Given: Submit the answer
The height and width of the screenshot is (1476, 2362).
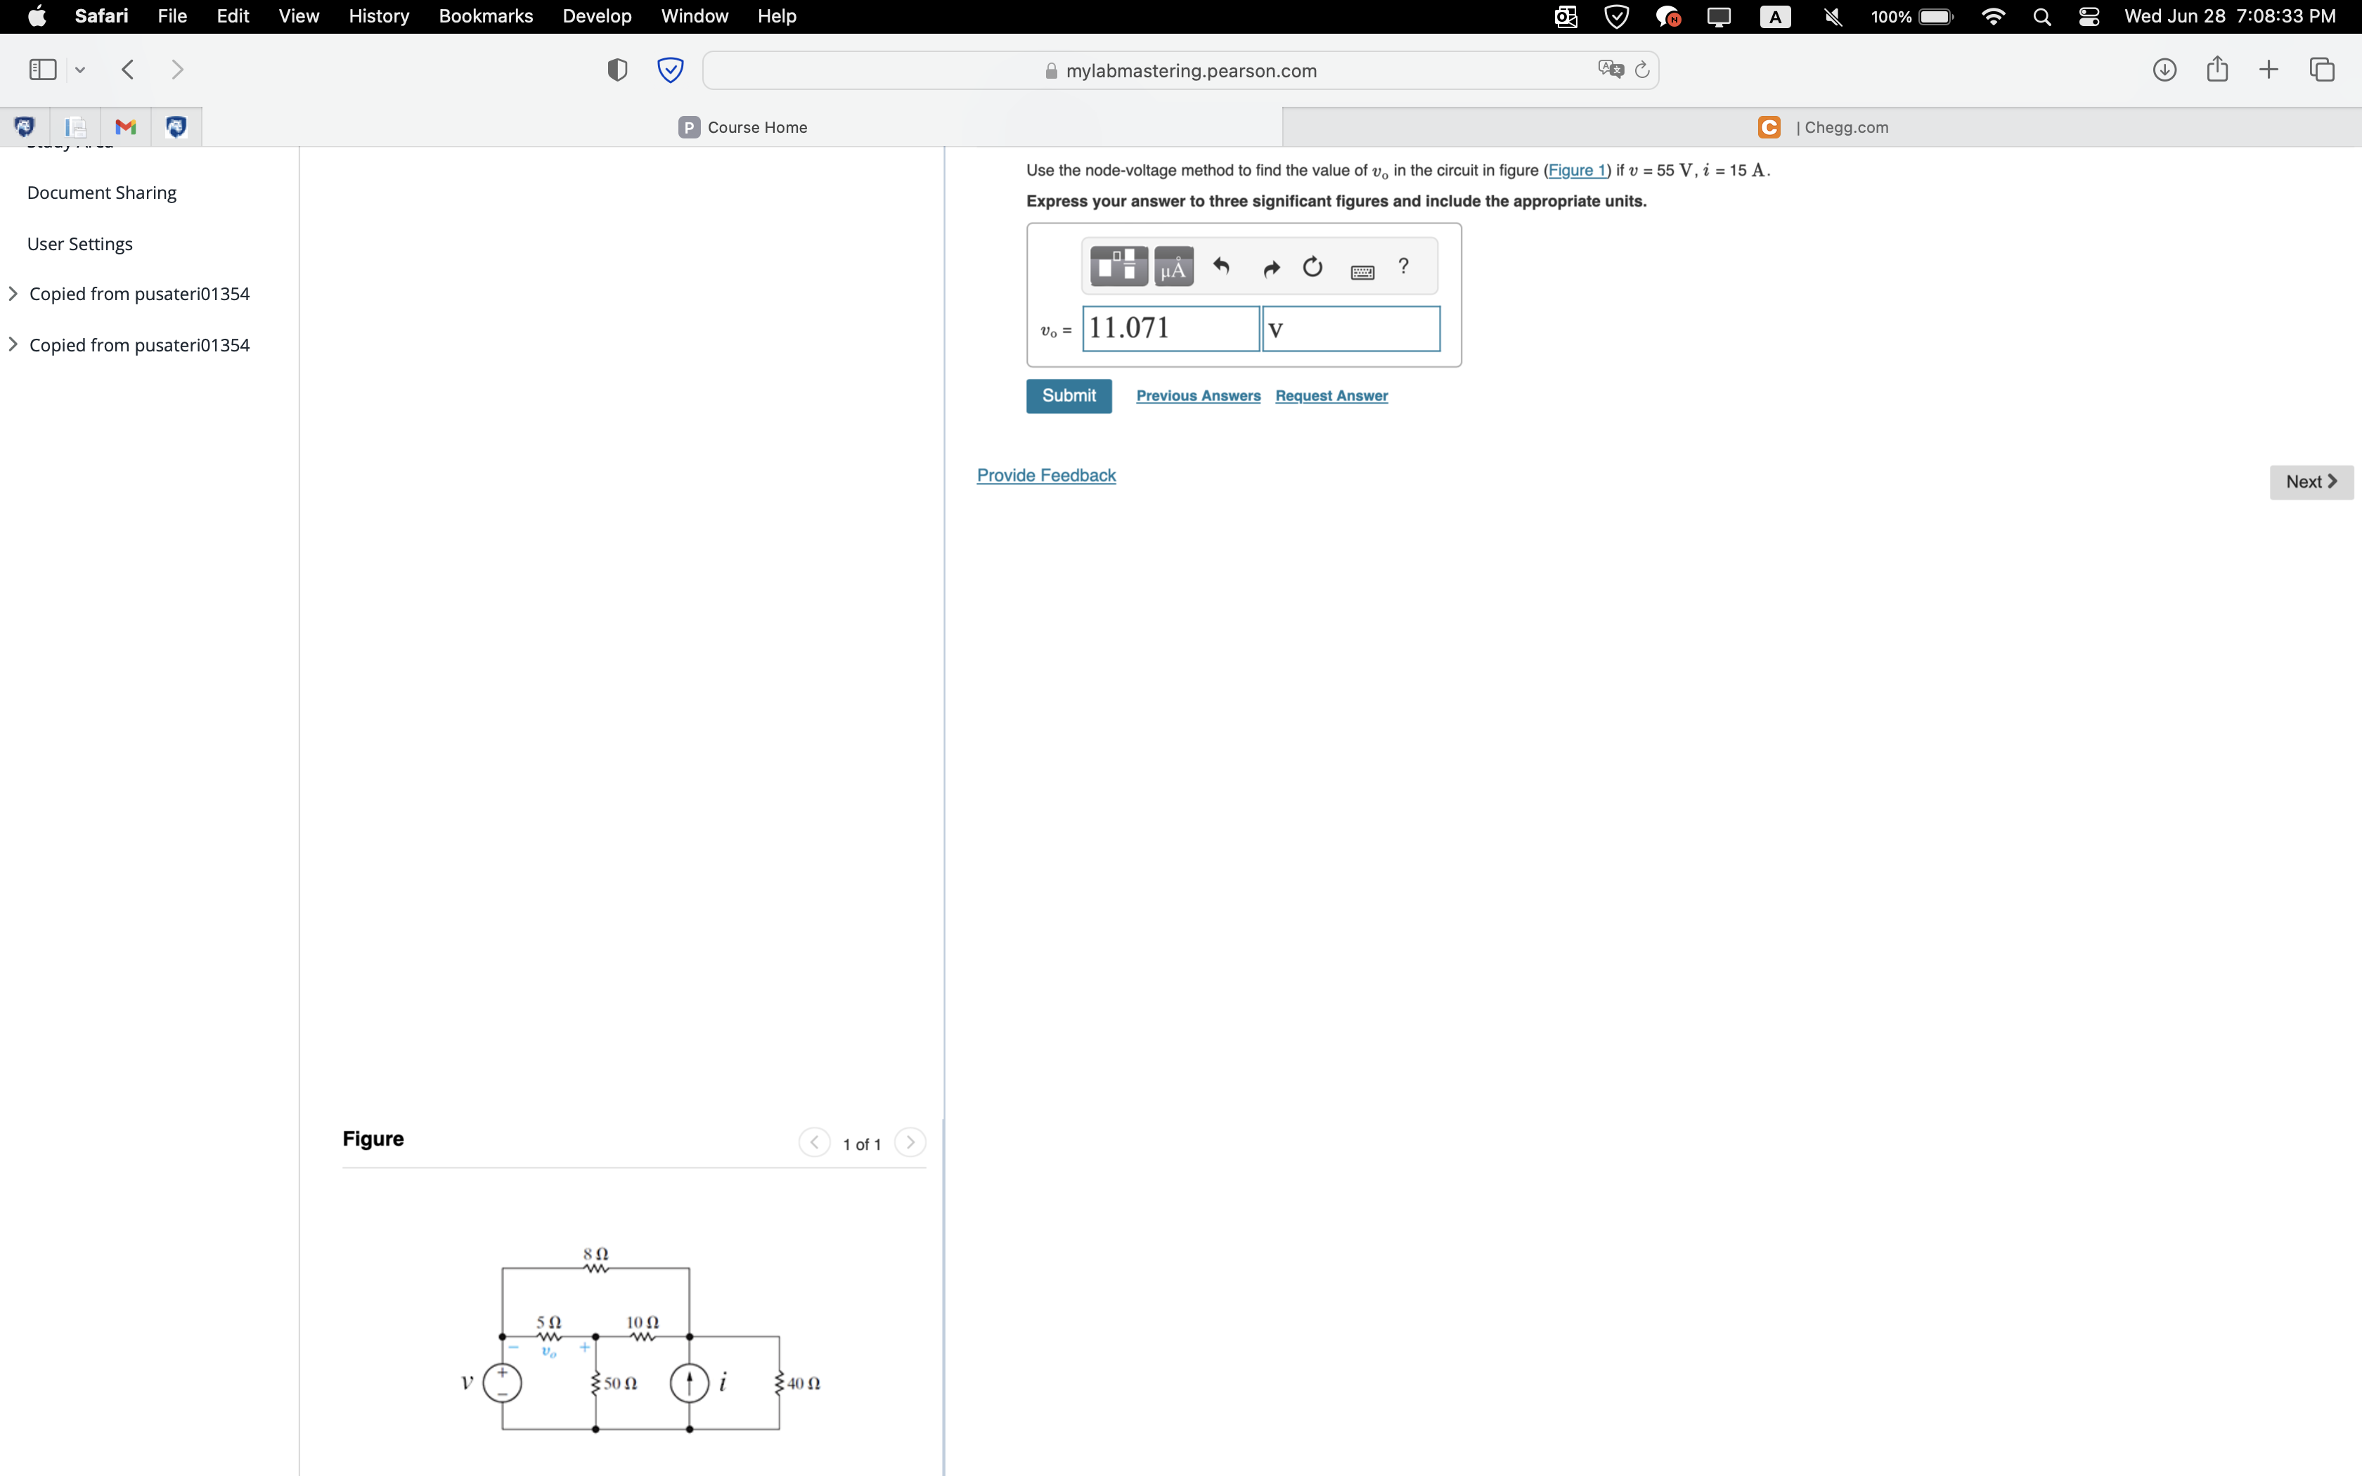Looking at the screenshot, I should click(x=1068, y=395).
